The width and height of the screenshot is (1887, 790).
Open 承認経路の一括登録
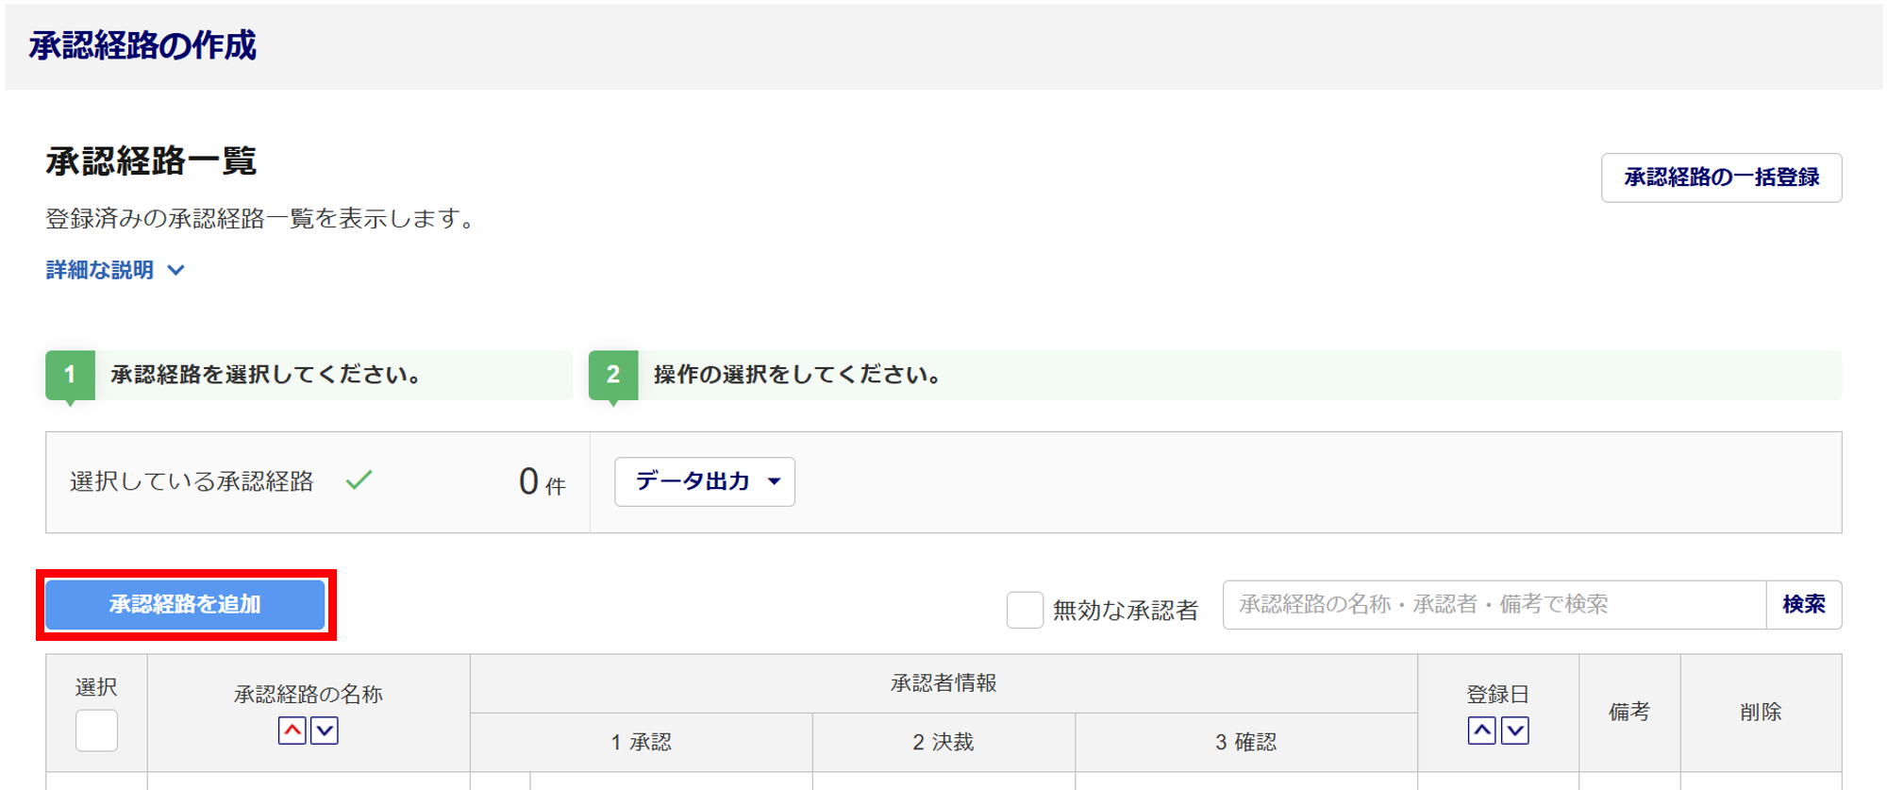click(1721, 177)
